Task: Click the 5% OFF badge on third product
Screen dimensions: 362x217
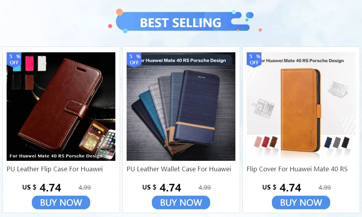Action: click(x=254, y=59)
